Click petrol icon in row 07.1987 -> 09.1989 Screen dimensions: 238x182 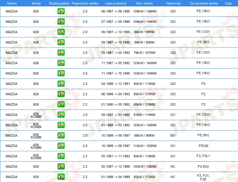[x=61, y=22]
